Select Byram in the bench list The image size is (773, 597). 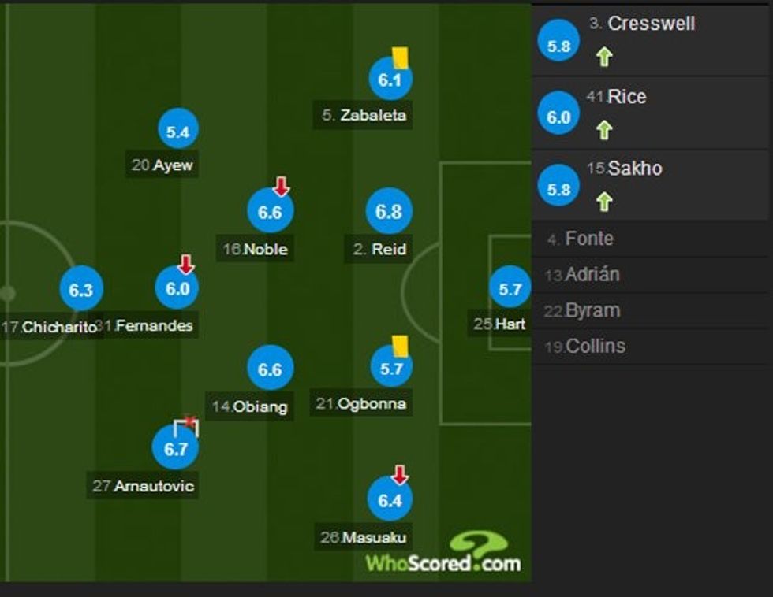592,310
